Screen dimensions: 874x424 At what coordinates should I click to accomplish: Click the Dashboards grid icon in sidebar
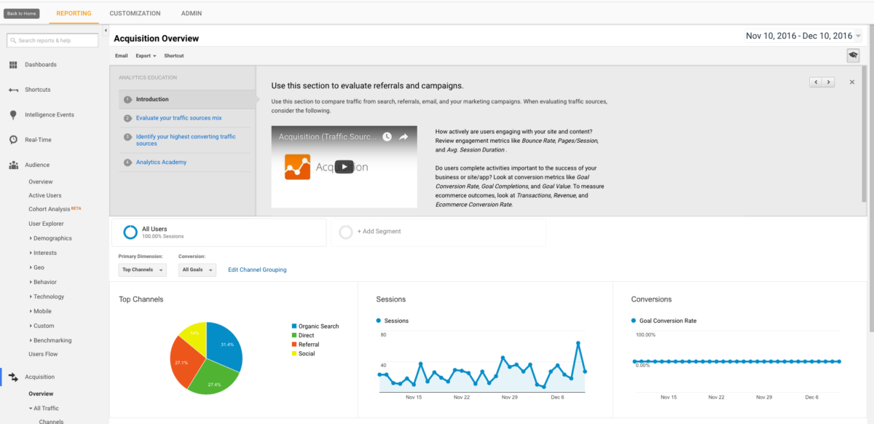click(13, 65)
